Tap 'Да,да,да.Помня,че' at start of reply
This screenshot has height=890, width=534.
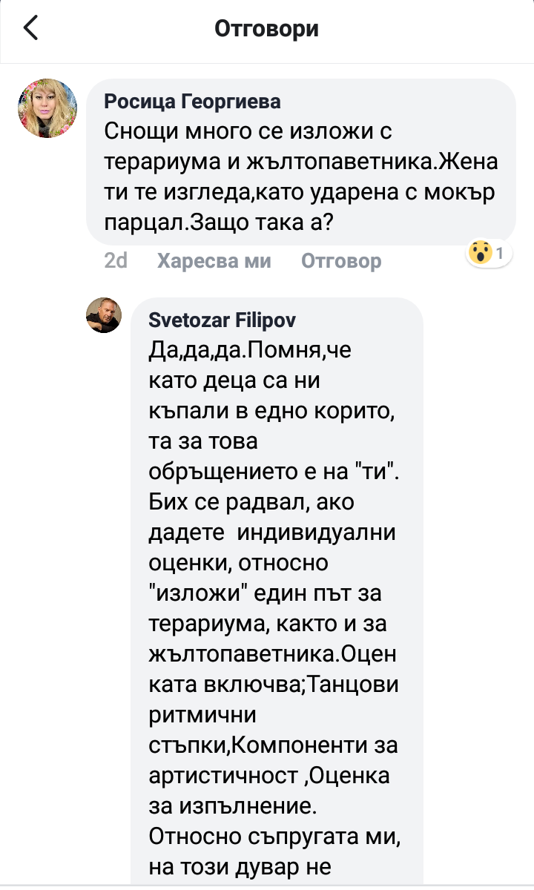(250, 352)
